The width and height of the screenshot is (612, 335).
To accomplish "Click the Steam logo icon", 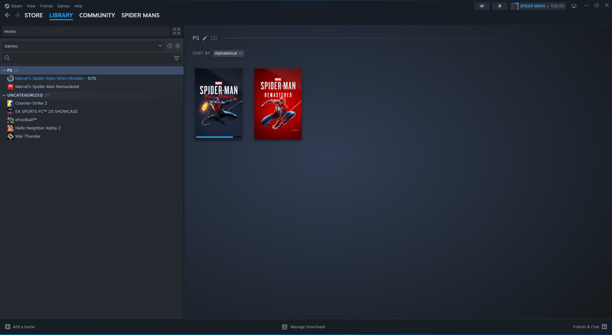I will tap(7, 6).
